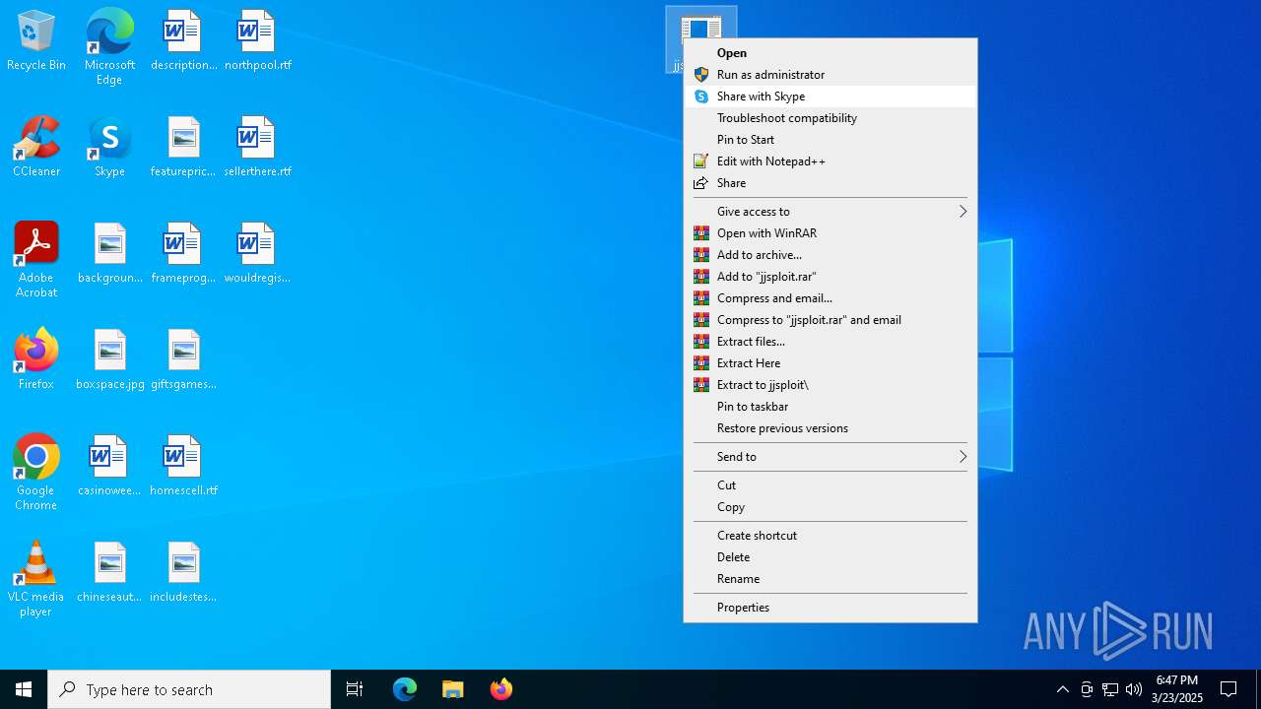Choose Open in the context menu
The image size is (1261, 709).
coord(830,53)
